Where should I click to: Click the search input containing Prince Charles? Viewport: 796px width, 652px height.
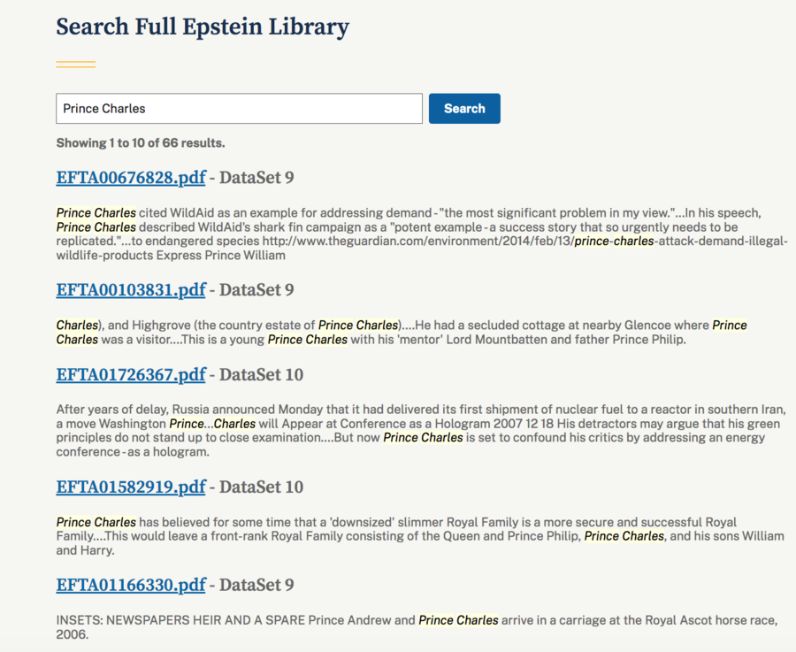tap(239, 108)
